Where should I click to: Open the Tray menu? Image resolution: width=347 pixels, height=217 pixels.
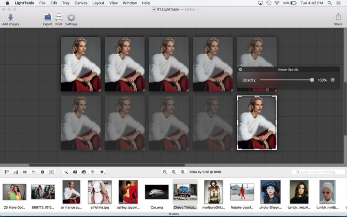pos(66,3)
